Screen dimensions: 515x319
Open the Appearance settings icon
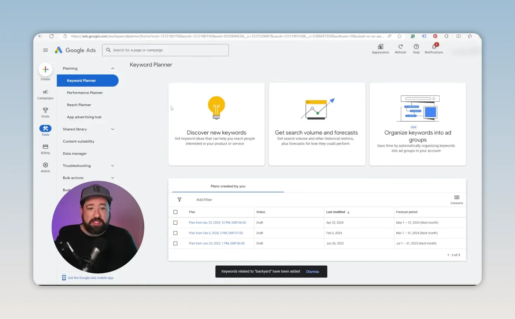[380, 47]
